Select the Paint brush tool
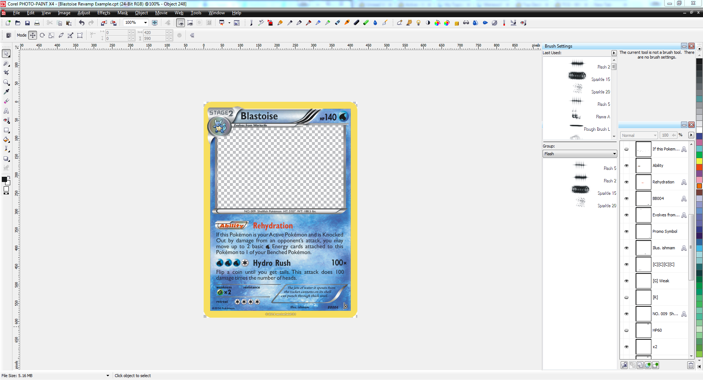The height and width of the screenshot is (380, 703). point(7,149)
